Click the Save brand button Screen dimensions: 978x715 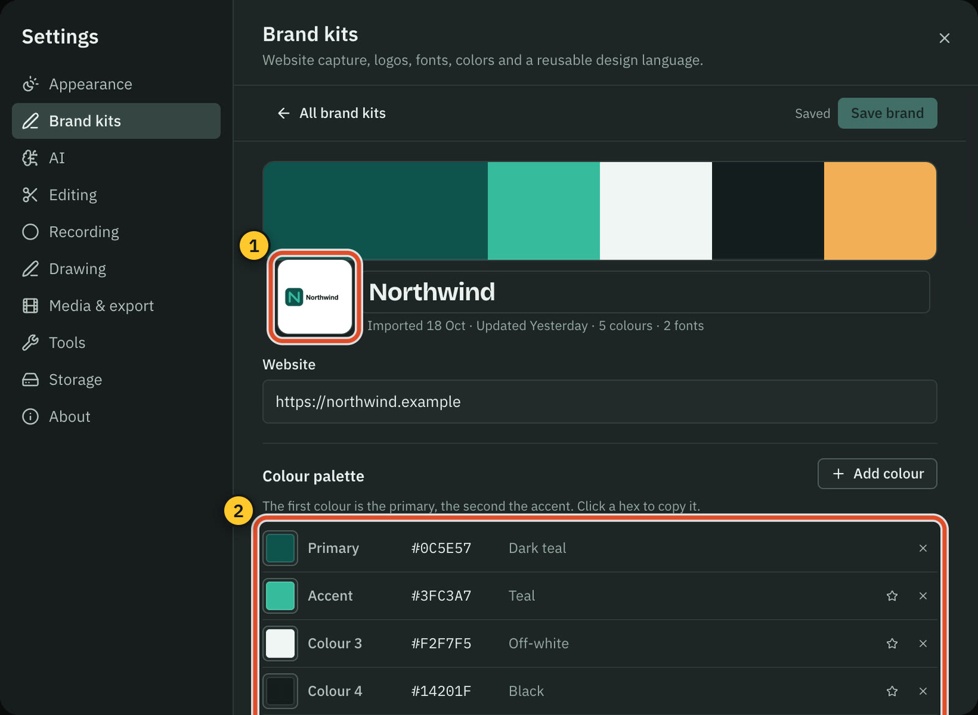[x=888, y=113]
